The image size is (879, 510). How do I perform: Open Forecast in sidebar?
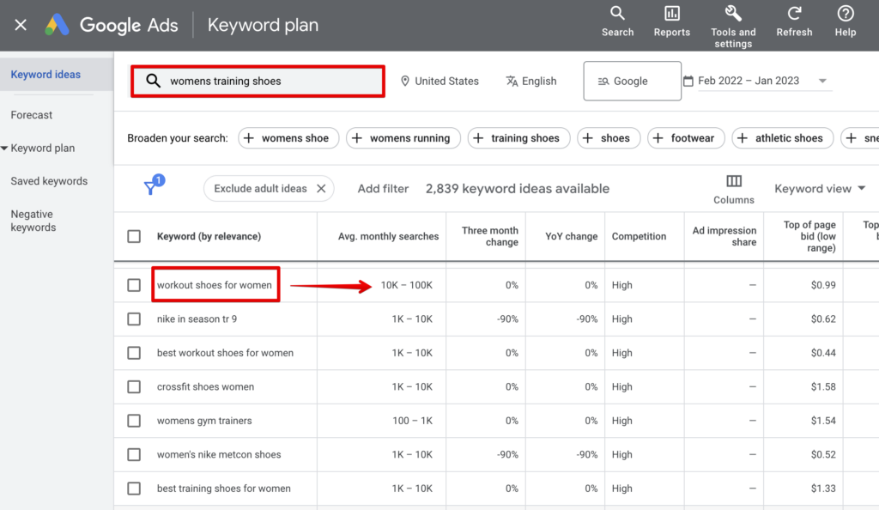pyautogui.click(x=32, y=115)
